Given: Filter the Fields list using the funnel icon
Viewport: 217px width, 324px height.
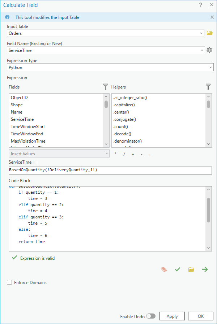Looking at the screenshot, I should pyautogui.click(x=105, y=87).
